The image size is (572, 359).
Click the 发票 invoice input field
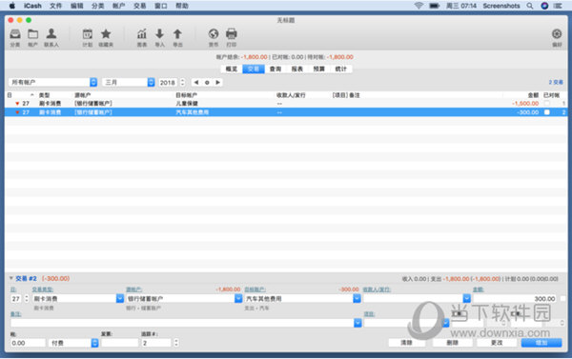119,343
